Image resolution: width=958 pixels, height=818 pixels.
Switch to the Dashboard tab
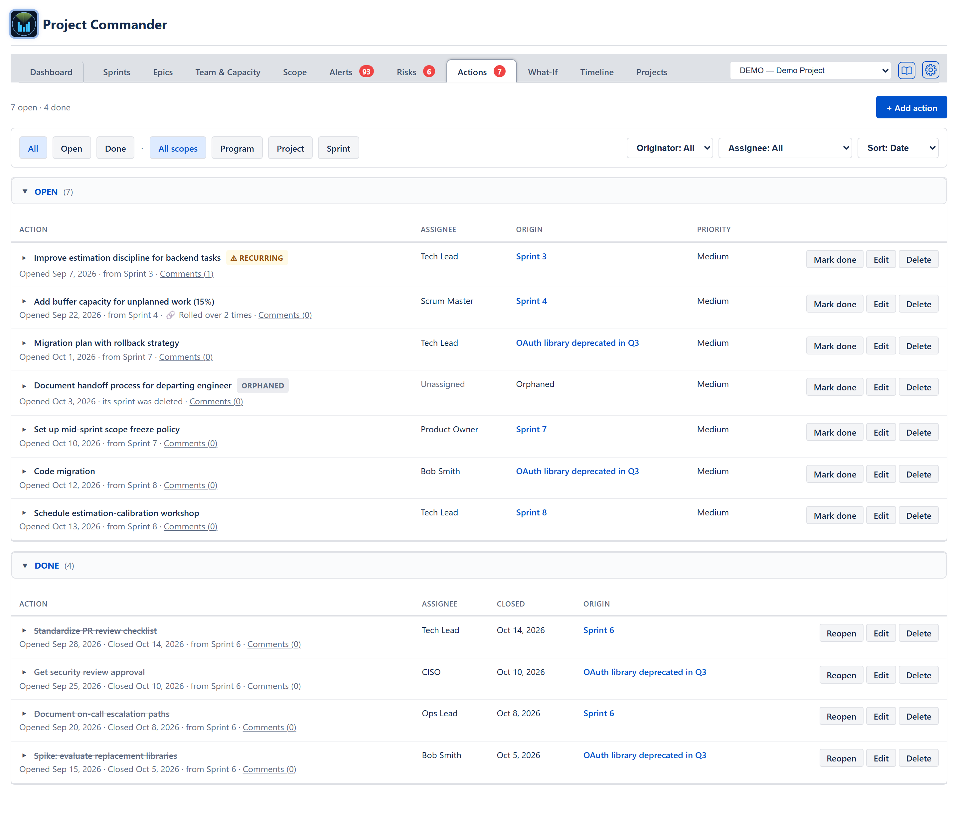pos(51,72)
